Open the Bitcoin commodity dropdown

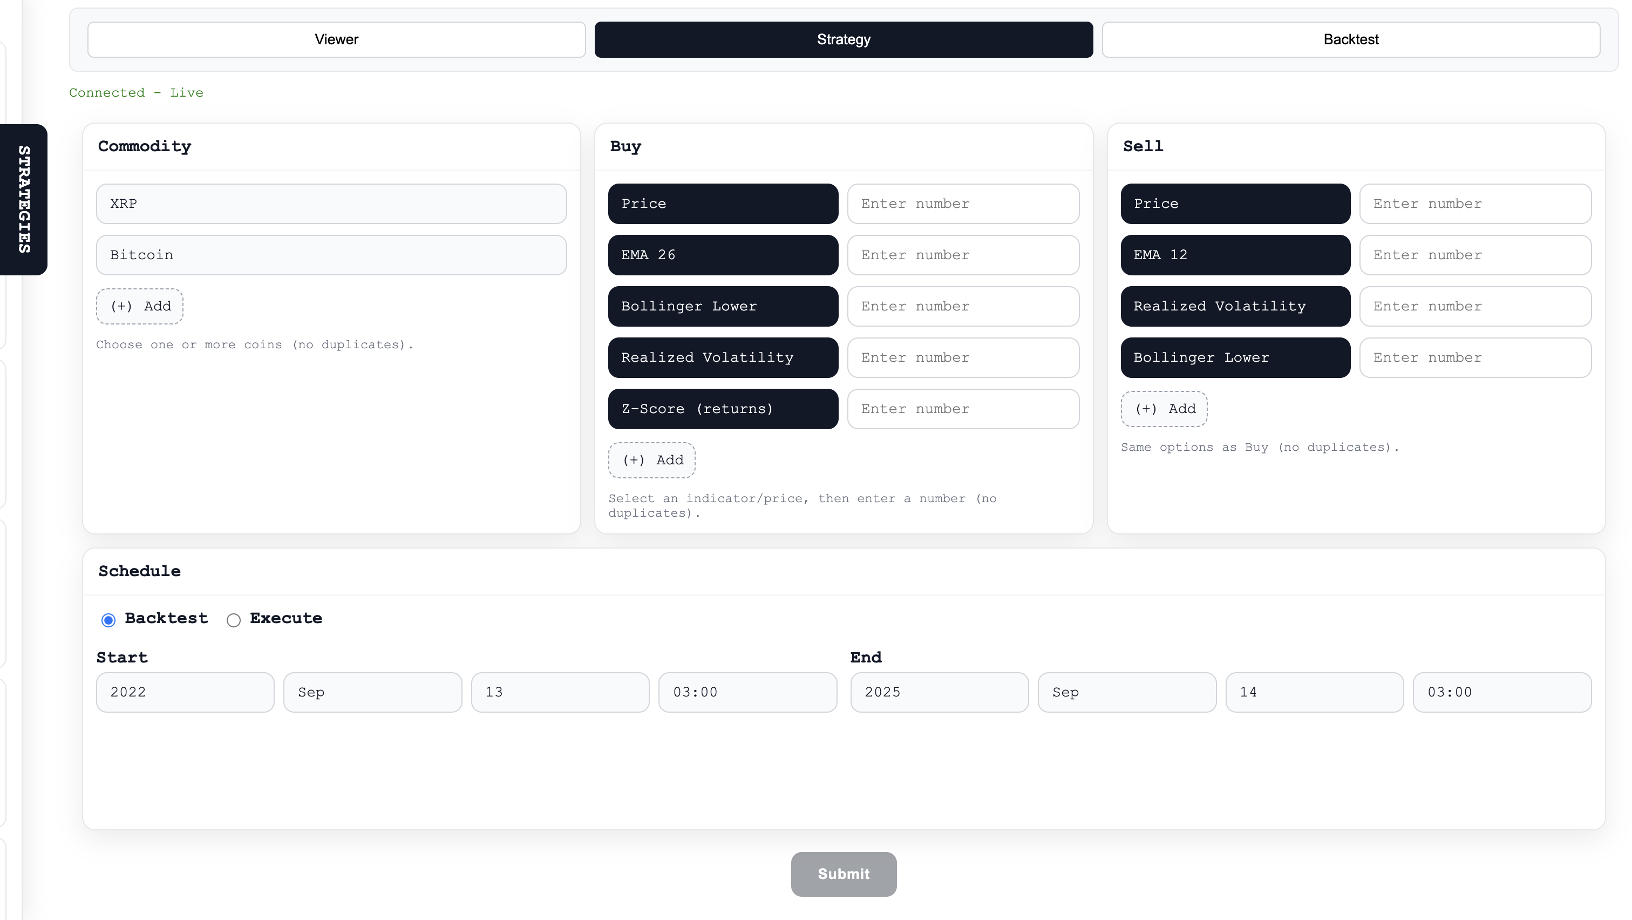(331, 255)
